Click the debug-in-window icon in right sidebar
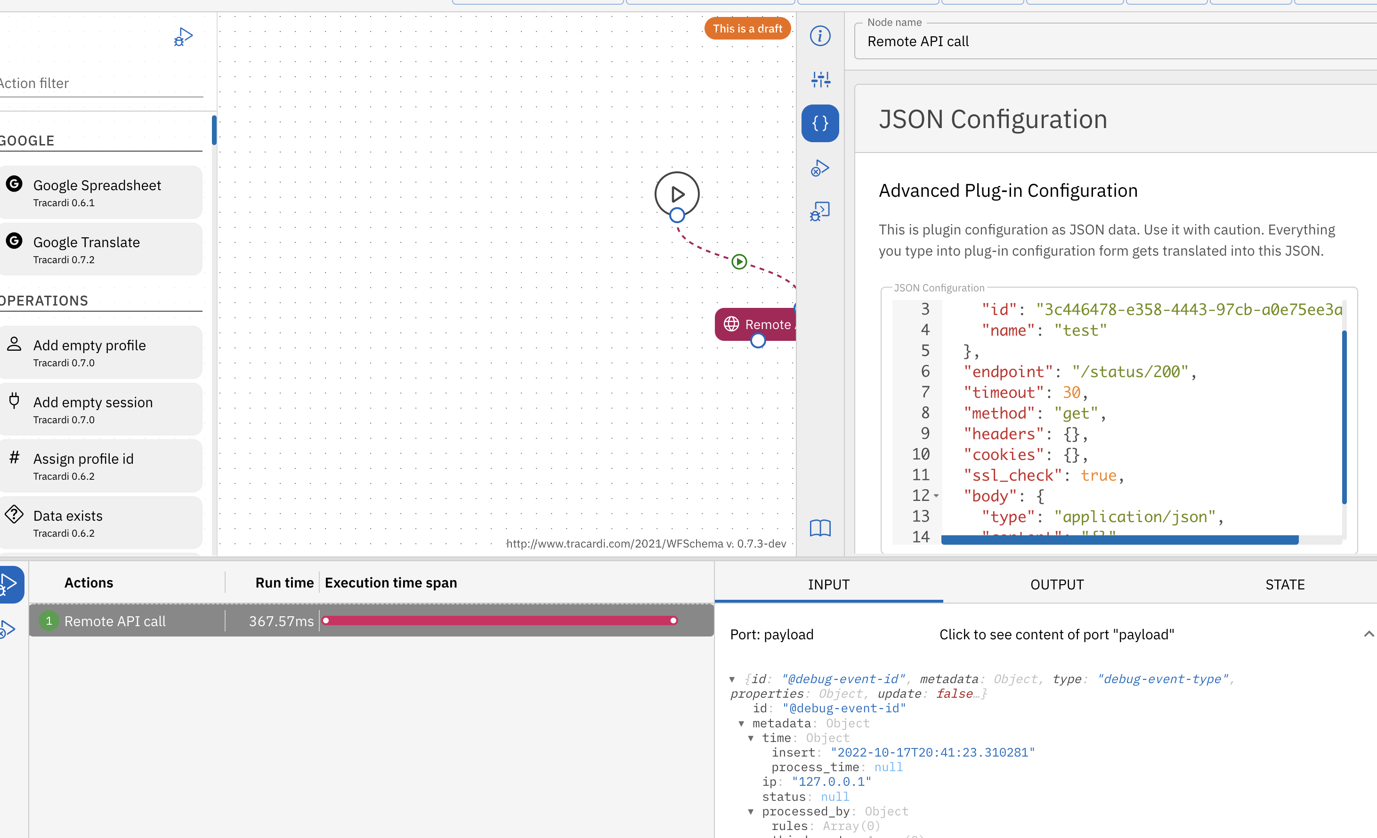The image size is (1377, 838). coord(820,211)
